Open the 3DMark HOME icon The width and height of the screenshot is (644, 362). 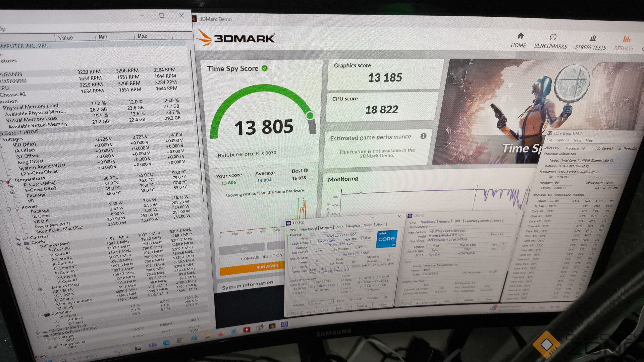point(520,36)
